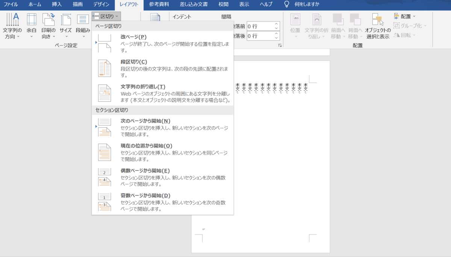
Task: Click the レイアウト tab
Action: coord(129,5)
